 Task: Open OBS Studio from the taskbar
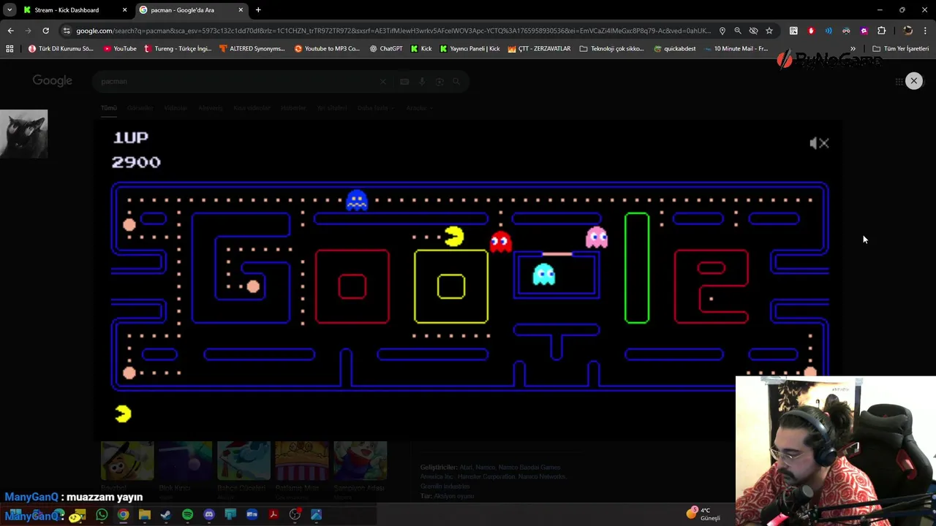click(x=295, y=515)
